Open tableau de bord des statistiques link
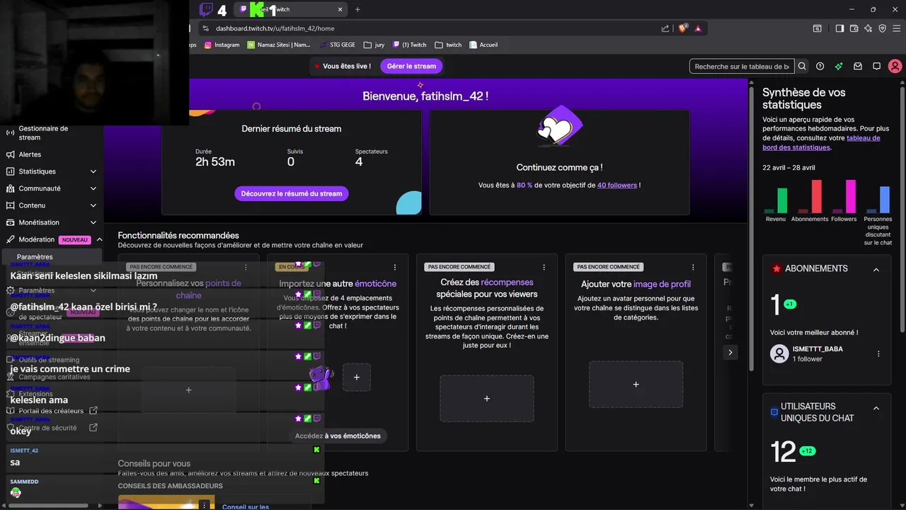 coord(821,142)
